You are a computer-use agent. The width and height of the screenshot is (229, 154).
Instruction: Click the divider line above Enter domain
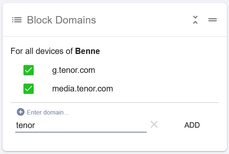pyautogui.click(x=115, y=103)
